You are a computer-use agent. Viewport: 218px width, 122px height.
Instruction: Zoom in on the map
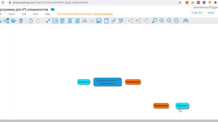click(x=162, y=21)
